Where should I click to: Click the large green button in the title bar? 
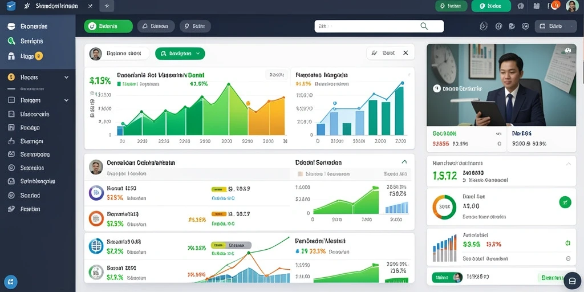pos(491,6)
